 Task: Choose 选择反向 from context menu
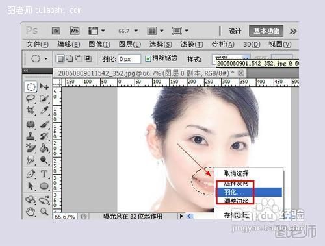249,183
